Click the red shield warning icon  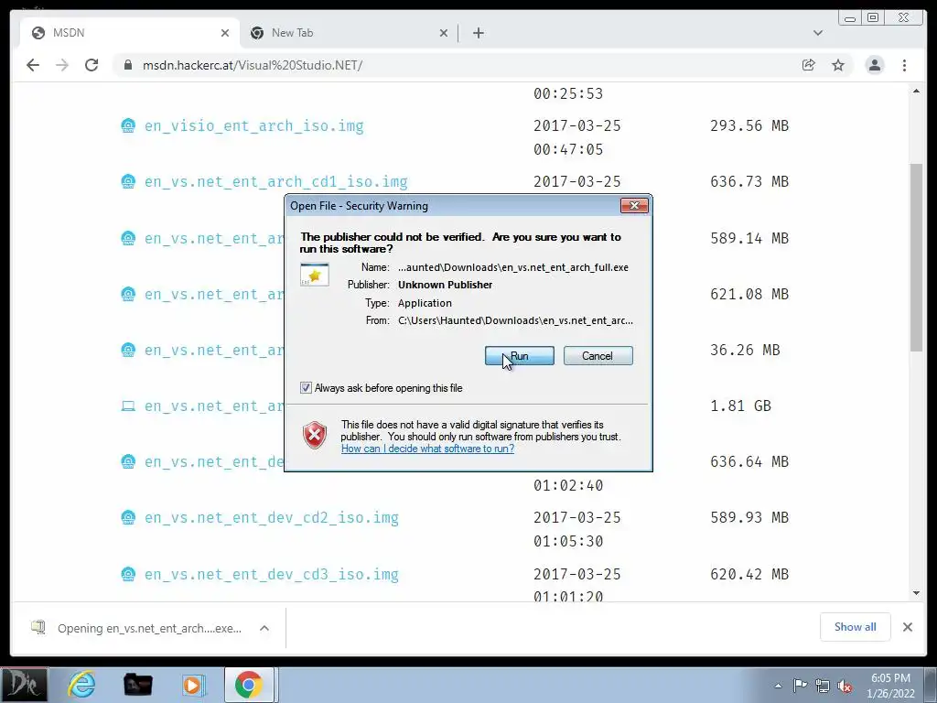pyautogui.click(x=315, y=435)
